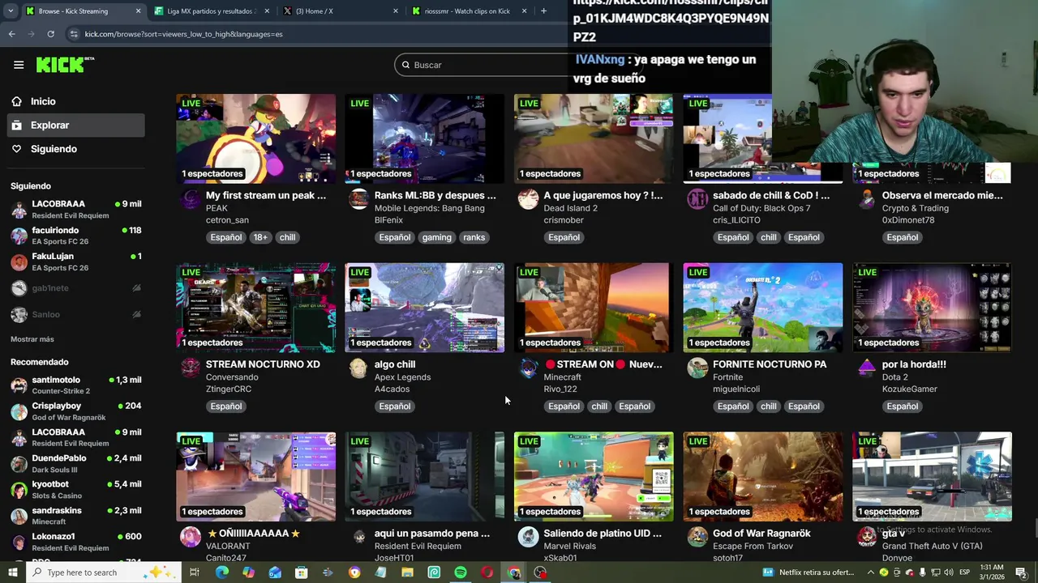Image resolution: width=1038 pixels, height=583 pixels.
Task: Open God of War Ragnarök stream thumbnail
Action: click(762, 477)
